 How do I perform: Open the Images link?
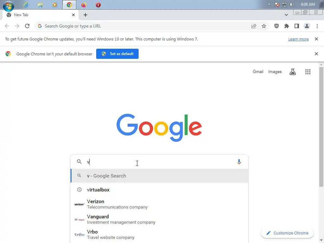tap(275, 72)
